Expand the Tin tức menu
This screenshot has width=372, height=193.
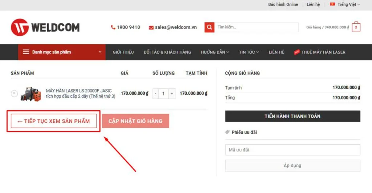(248, 52)
